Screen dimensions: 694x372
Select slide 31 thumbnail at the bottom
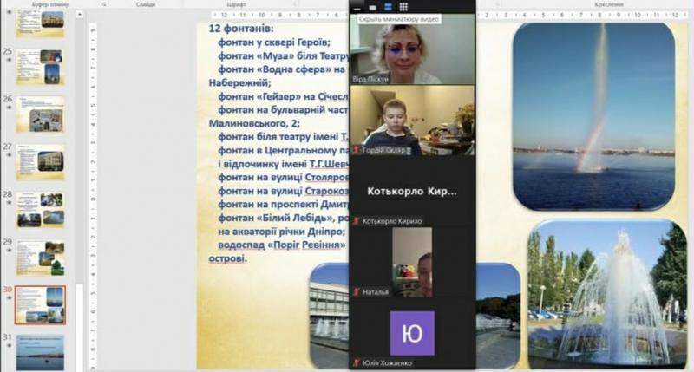40,351
